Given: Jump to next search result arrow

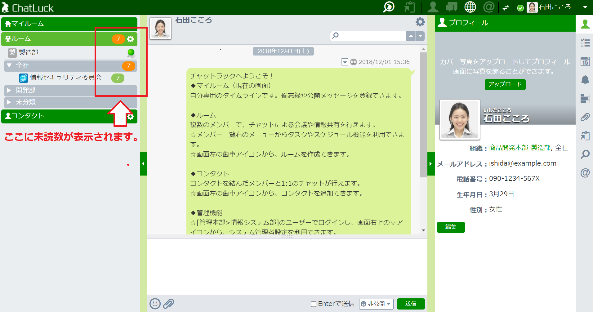Looking at the screenshot, I should [x=420, y=36].
